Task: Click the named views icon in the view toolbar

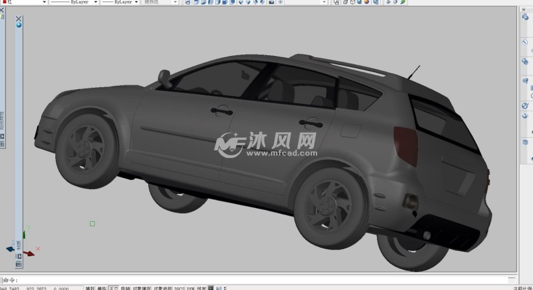Action: tap(188, 2)
